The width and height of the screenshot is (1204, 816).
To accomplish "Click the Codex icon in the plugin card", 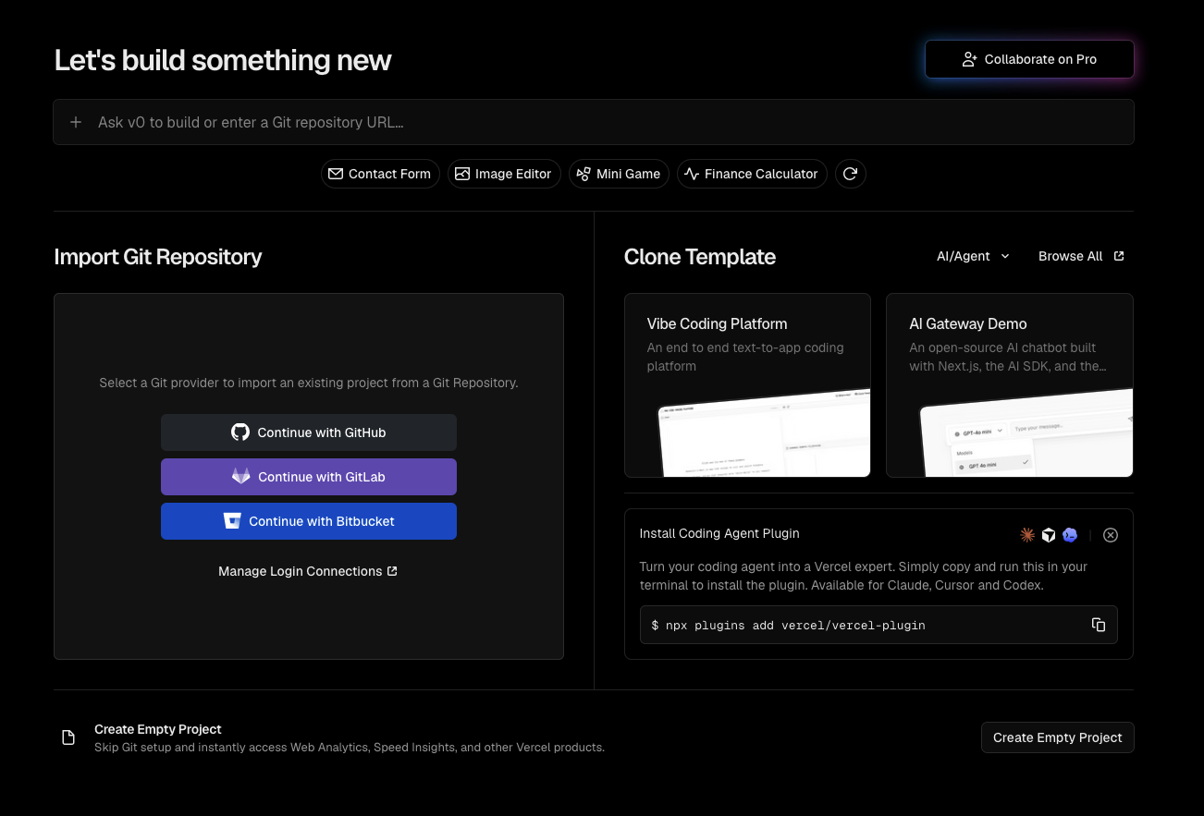I will click(x=1070, y=535).
